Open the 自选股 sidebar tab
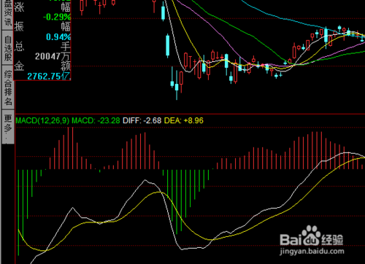The height and width of the screenshot is (264, 365). (8, 47)
